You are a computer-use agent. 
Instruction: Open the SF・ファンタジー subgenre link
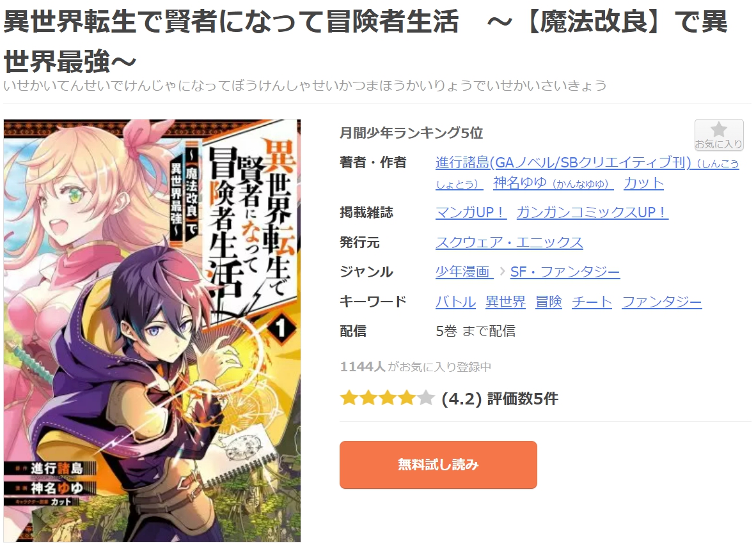click(x=565, y=272)
